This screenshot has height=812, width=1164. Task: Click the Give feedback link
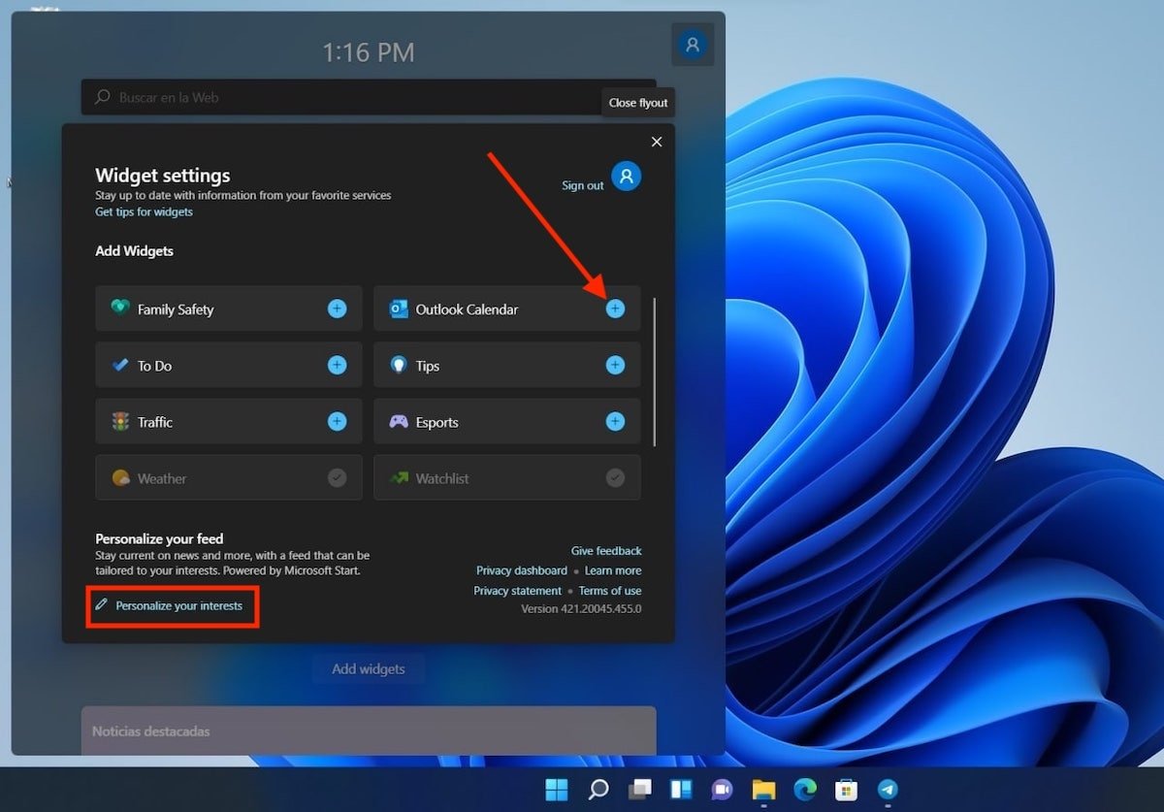point(606,551)
